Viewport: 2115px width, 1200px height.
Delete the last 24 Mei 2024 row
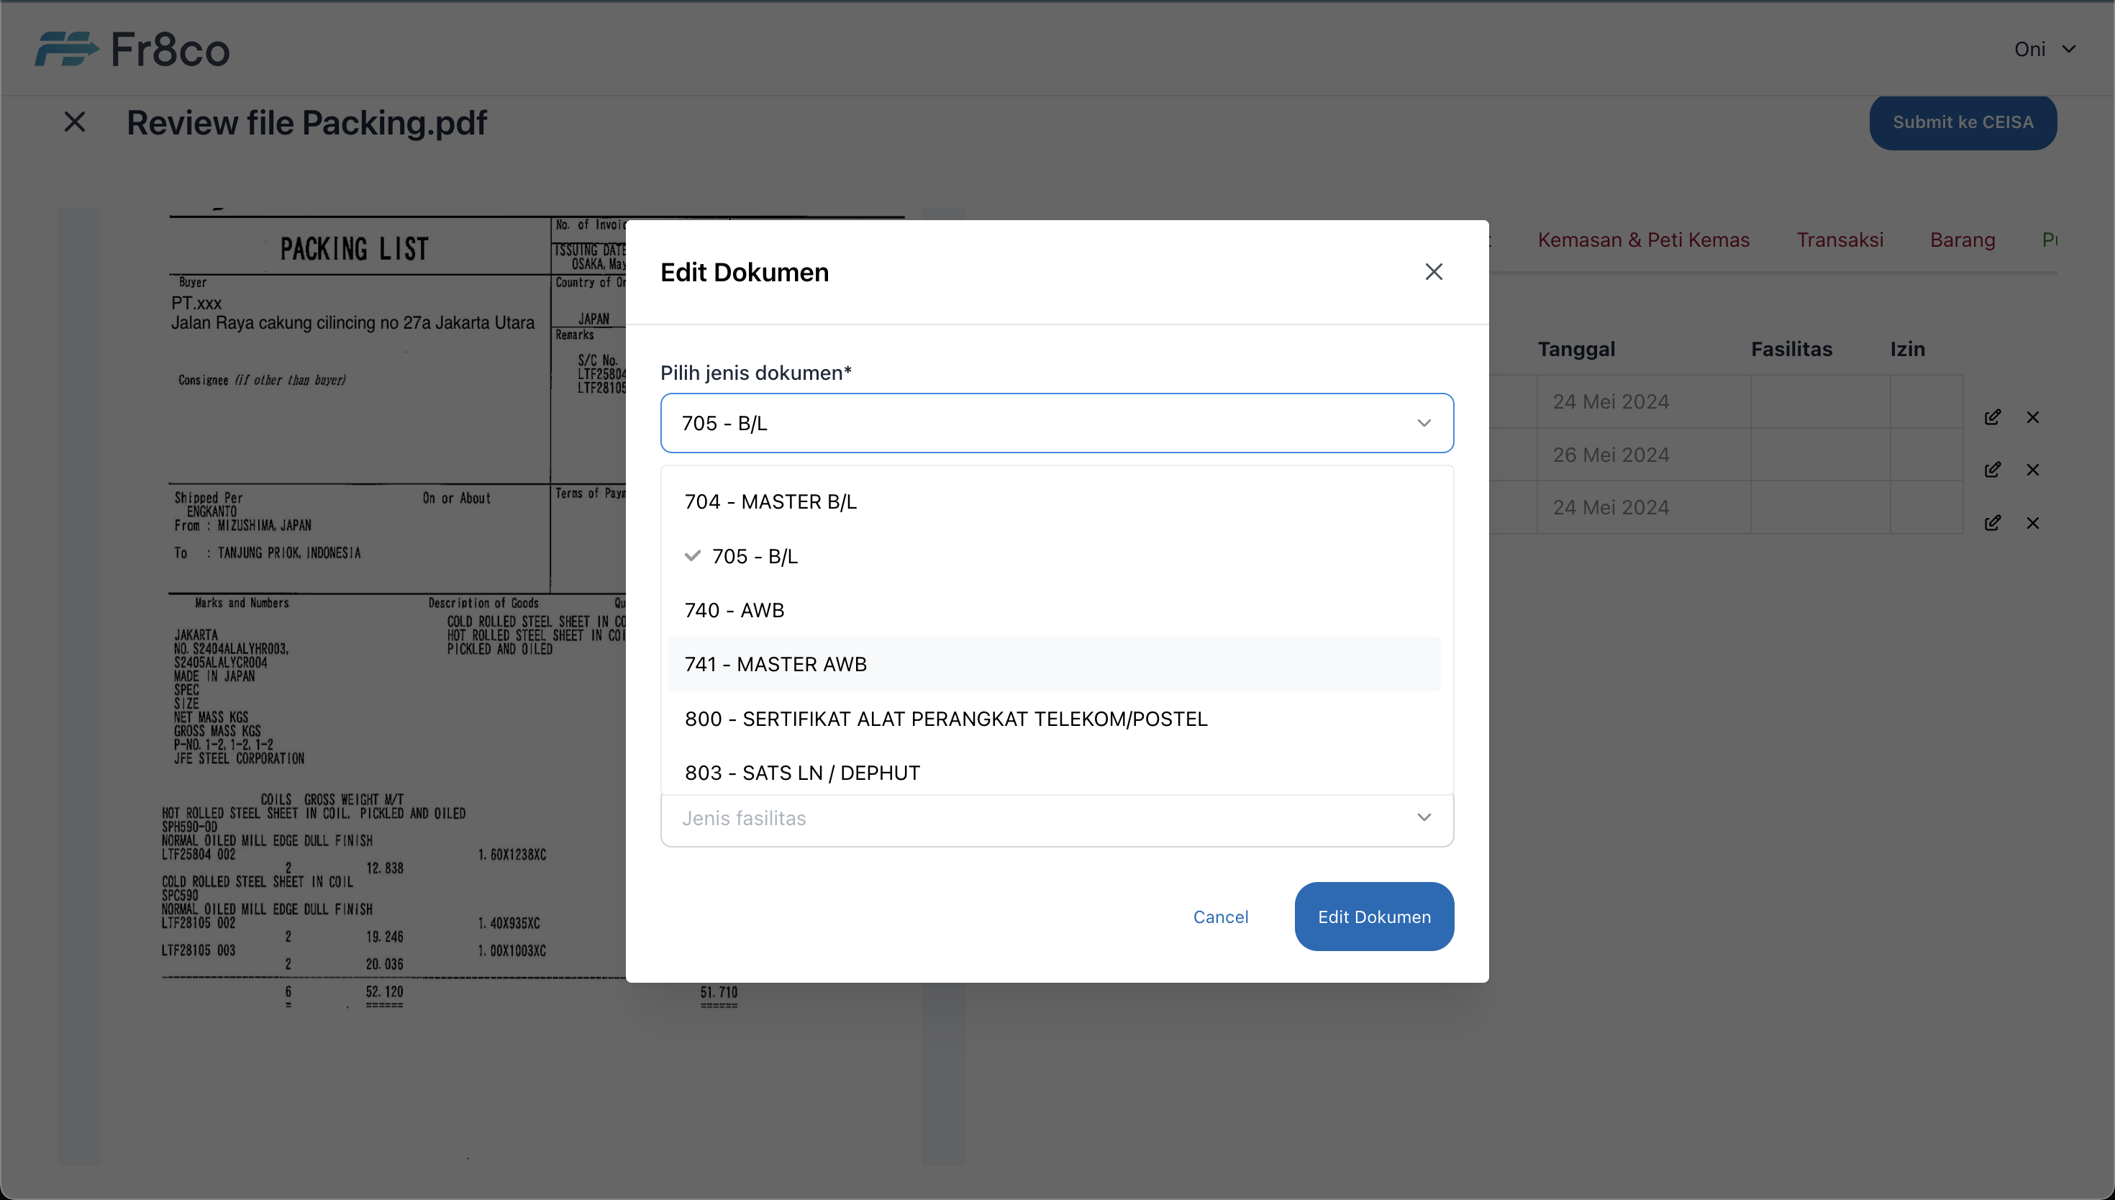point(2032,522)
